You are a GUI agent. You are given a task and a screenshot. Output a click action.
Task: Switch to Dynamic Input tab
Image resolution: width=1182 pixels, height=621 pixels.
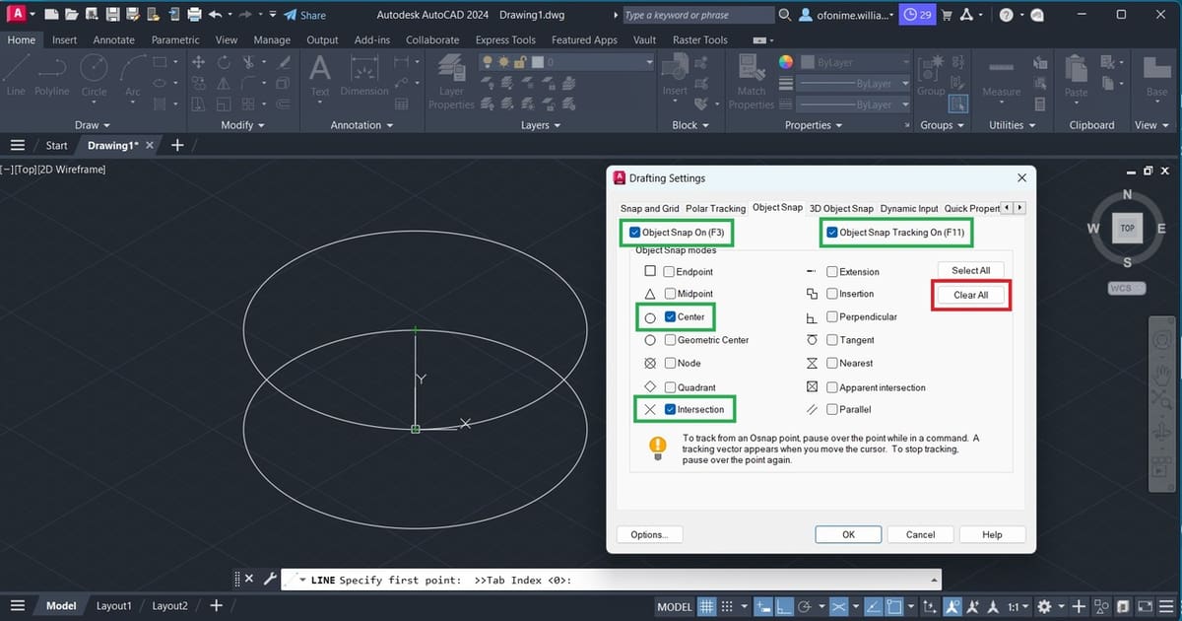(909, 208)
